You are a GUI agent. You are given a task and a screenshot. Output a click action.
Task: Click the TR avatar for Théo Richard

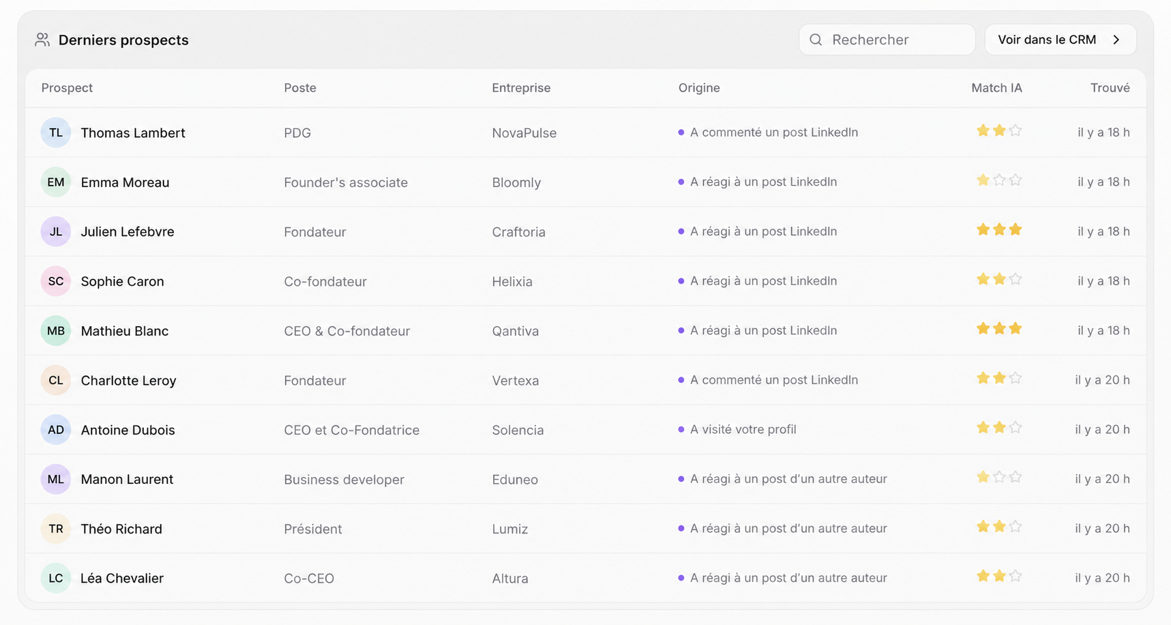(56, 529)
